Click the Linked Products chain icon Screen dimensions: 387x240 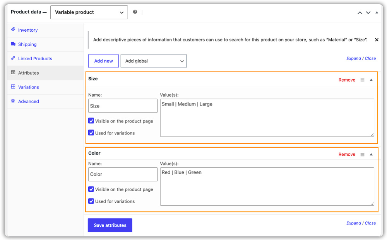point(13,58)
